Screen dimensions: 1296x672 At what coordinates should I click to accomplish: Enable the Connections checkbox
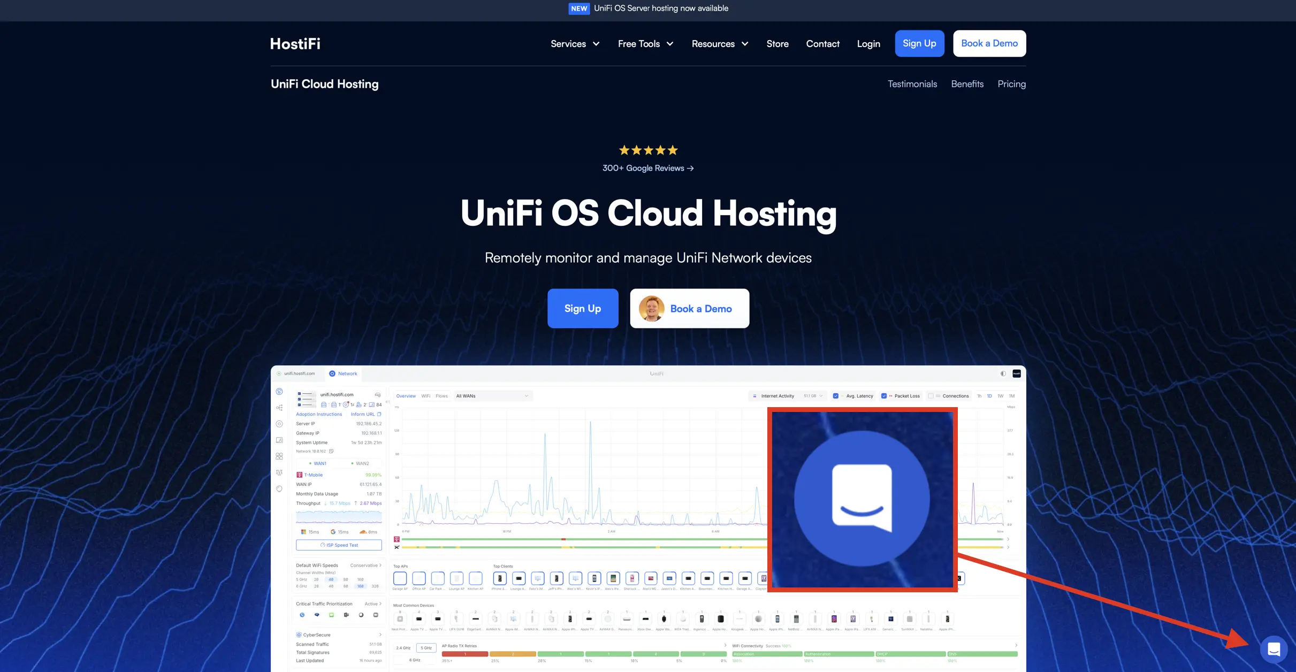pyautogui.click(x=931, y=396)
